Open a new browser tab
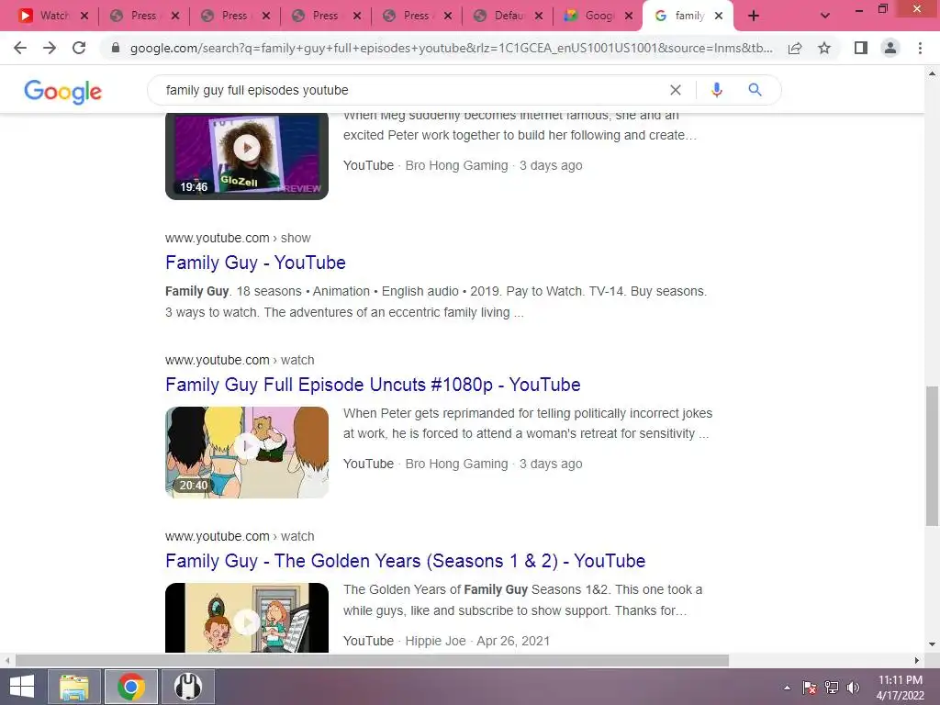The image size is (940, 705). coord(754,16)
